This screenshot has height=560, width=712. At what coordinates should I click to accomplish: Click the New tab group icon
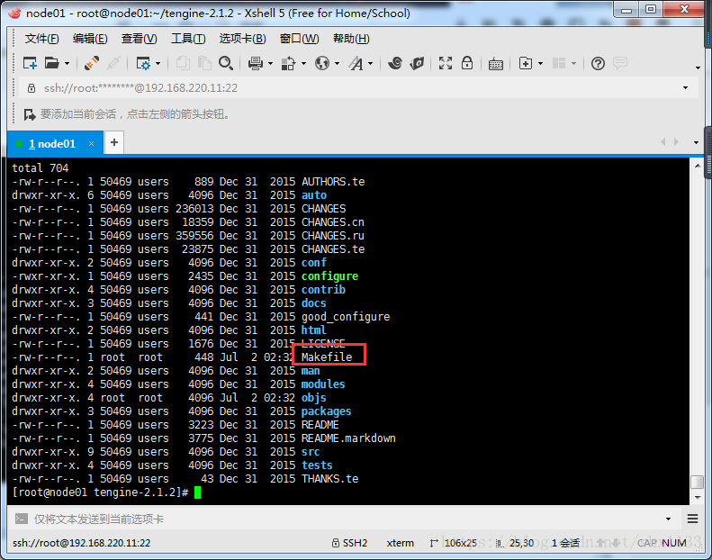526,64
